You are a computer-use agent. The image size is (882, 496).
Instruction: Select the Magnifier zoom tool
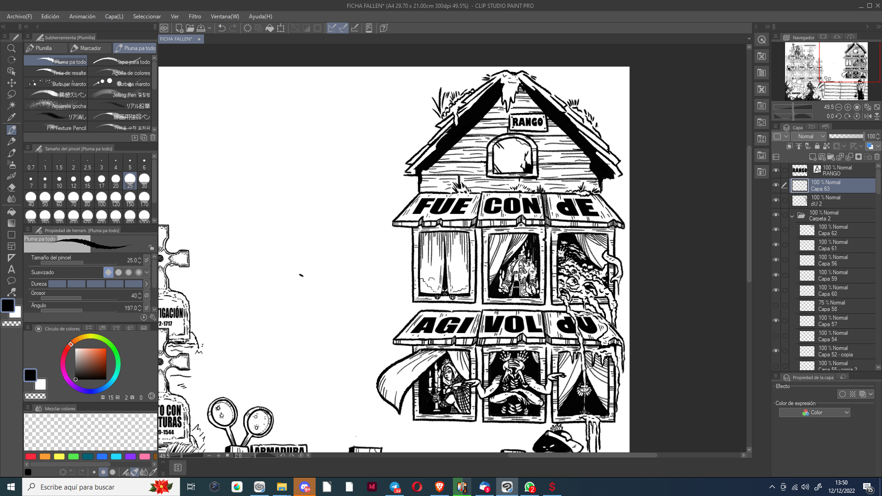click(11, 48)
